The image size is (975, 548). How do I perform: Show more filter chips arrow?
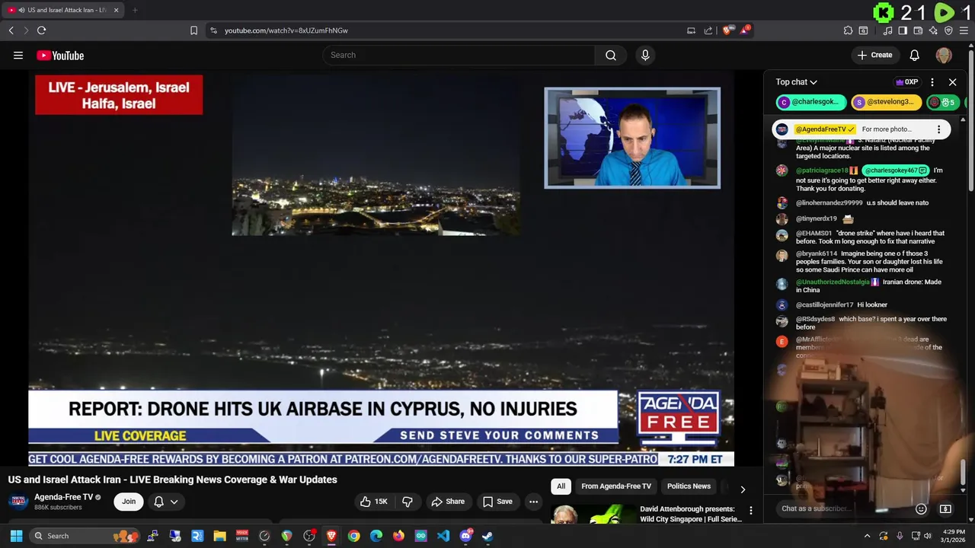(743, 489)
